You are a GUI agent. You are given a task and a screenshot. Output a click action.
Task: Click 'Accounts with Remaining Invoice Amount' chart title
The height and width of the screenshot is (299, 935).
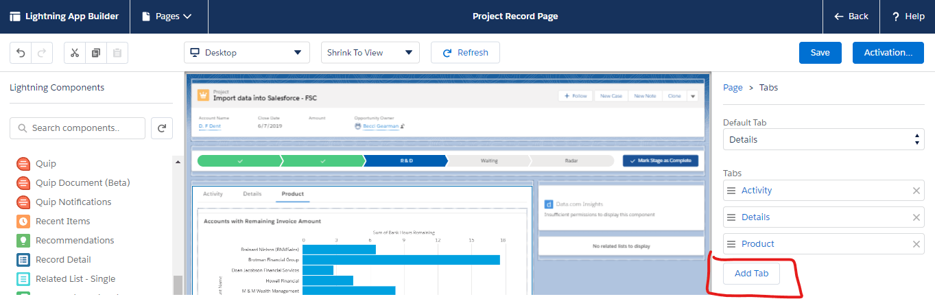pos(263,221)
